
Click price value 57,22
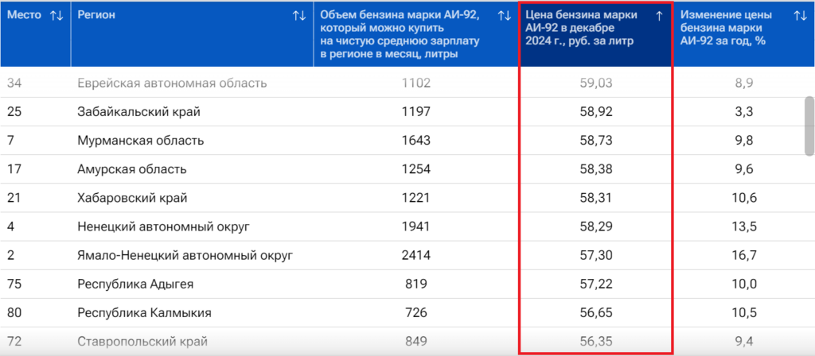[597, 284]
